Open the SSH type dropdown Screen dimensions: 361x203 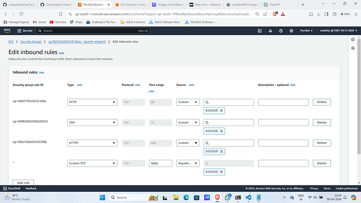point(92,122)
